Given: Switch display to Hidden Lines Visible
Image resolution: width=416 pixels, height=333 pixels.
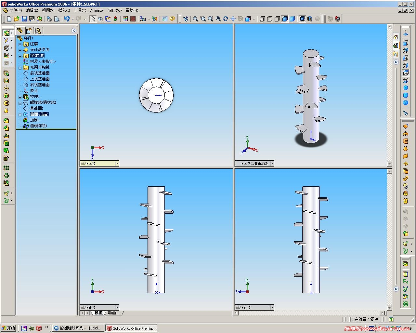Looking at the screenshot, I should (x=270, y=19).
